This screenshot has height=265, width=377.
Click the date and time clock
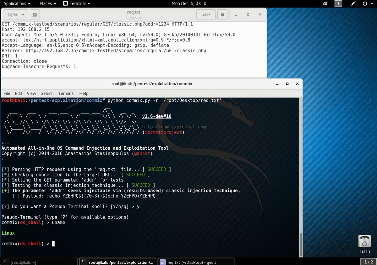point(189,3)
